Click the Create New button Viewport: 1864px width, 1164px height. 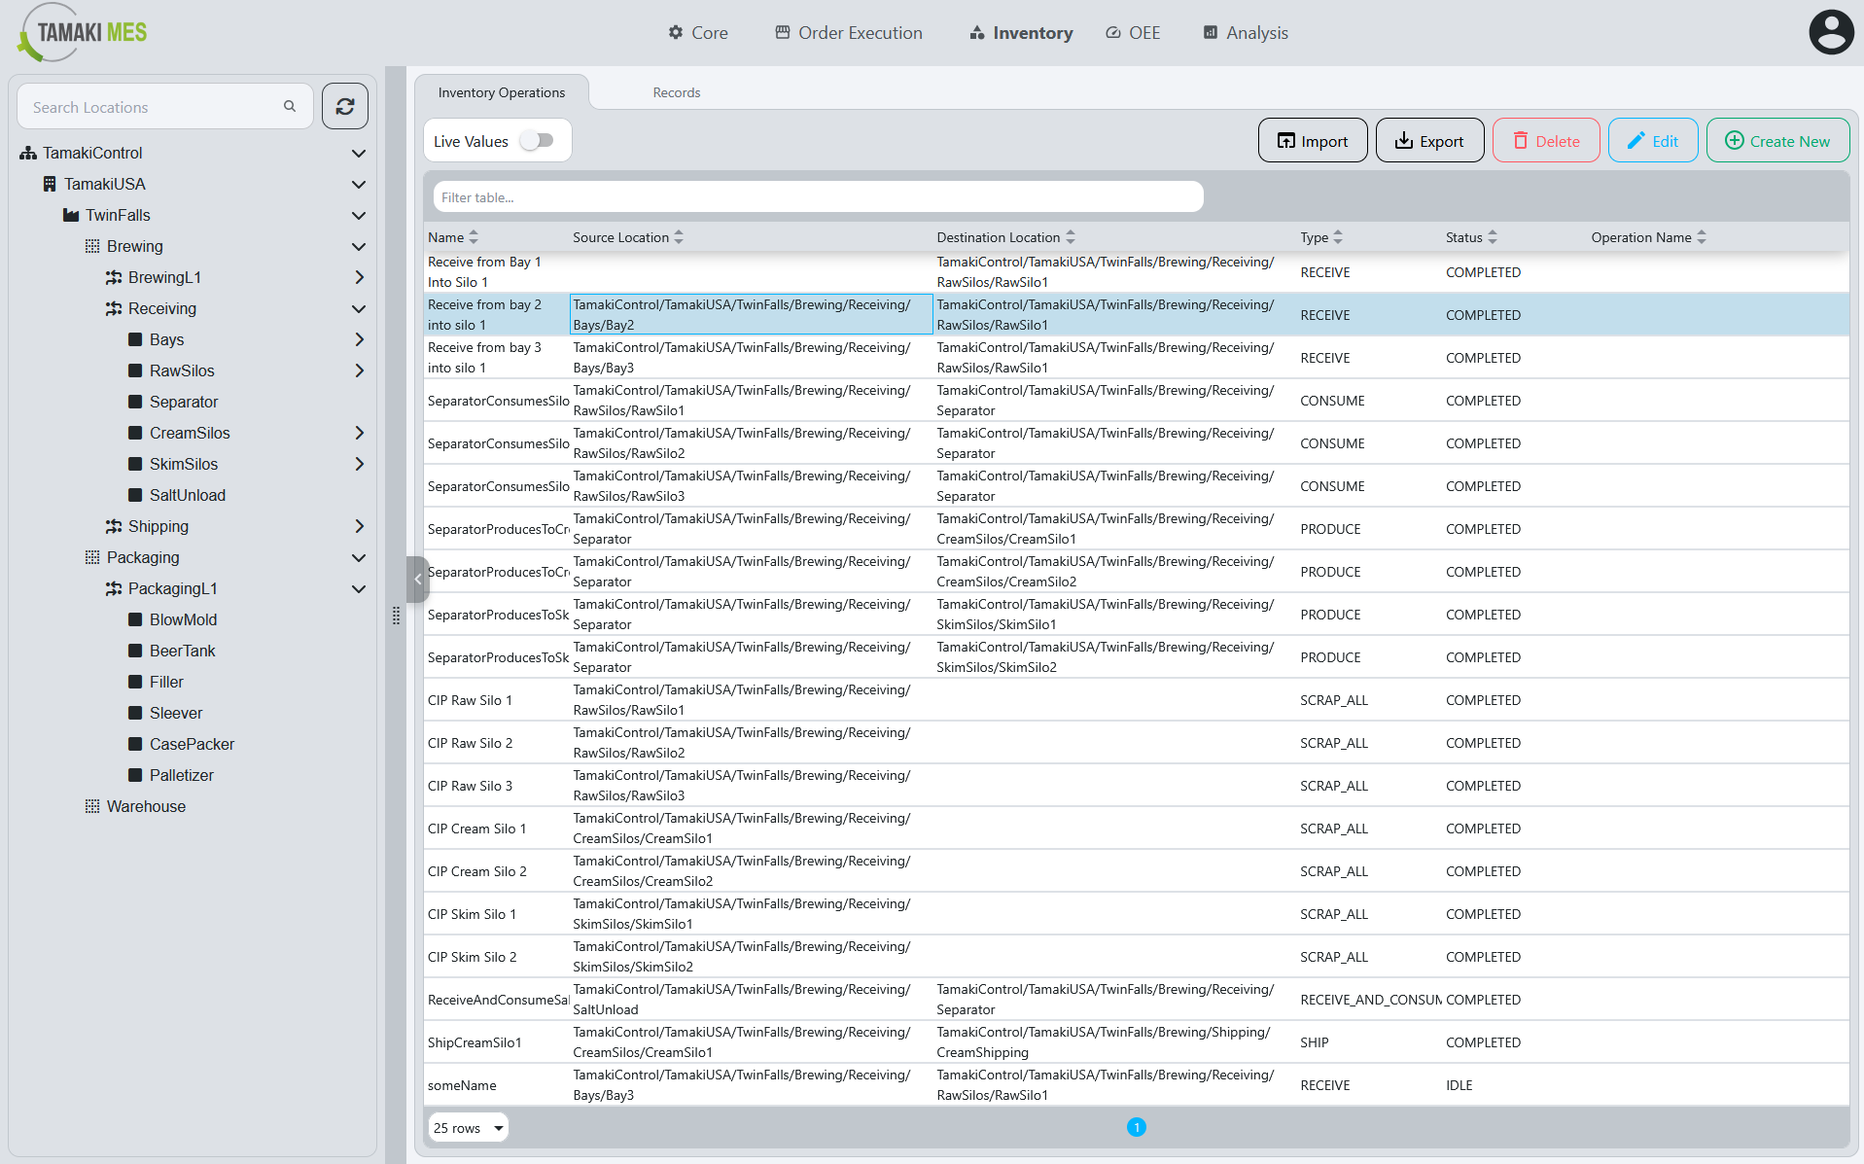[1777, 141]
